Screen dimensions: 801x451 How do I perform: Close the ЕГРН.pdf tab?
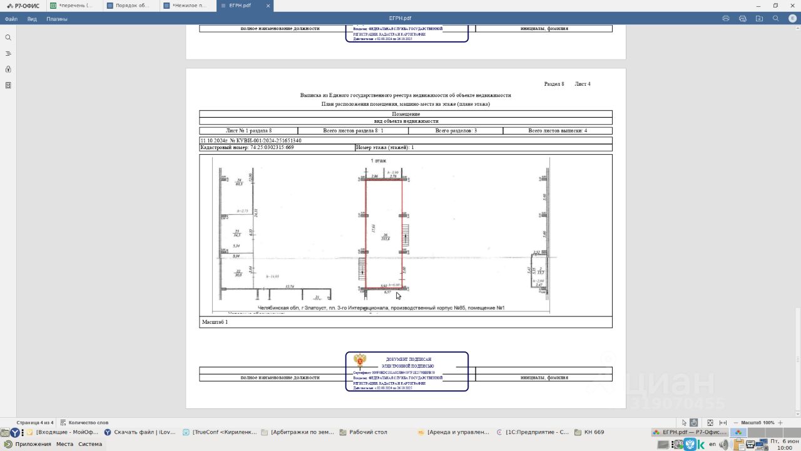(268, 6)
